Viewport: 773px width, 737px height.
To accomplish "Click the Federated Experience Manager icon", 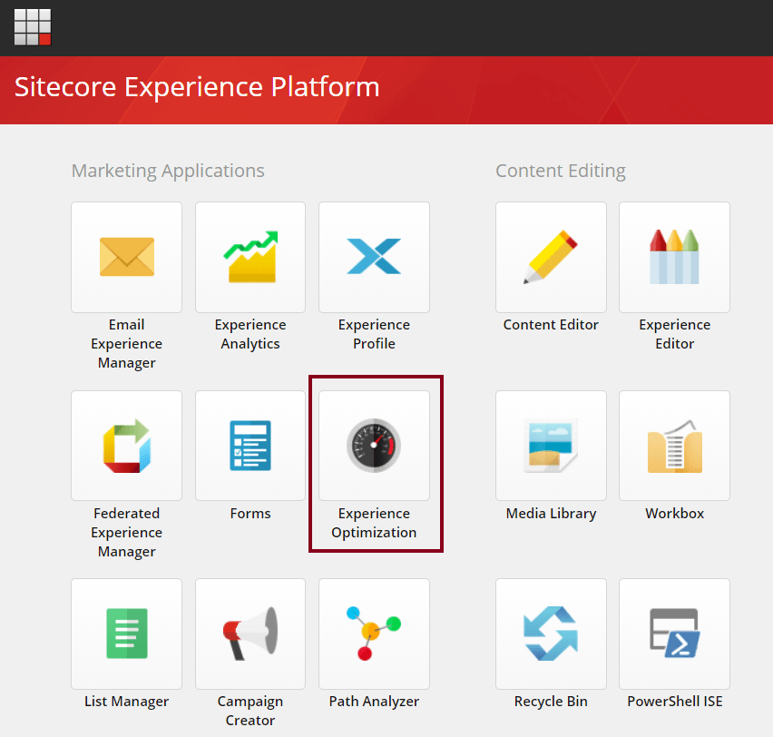I will tap(126, 446).
